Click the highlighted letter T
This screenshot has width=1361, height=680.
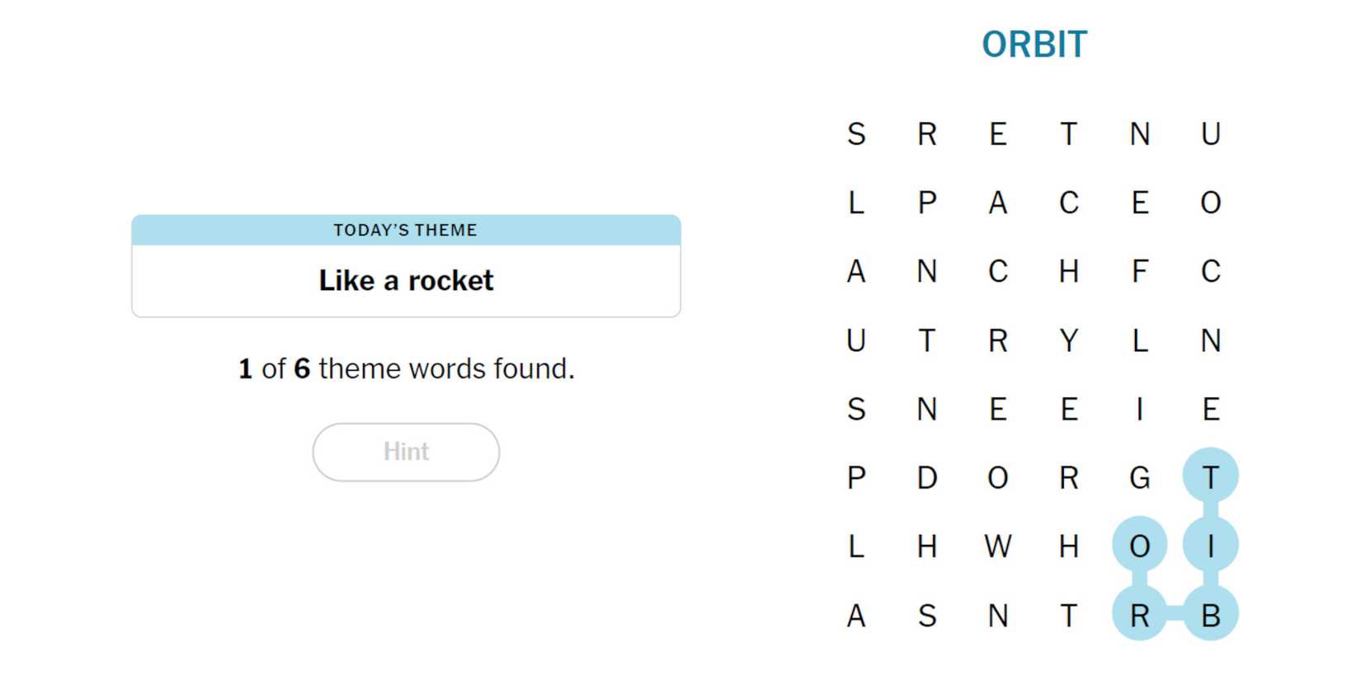tap(1210, 476)
